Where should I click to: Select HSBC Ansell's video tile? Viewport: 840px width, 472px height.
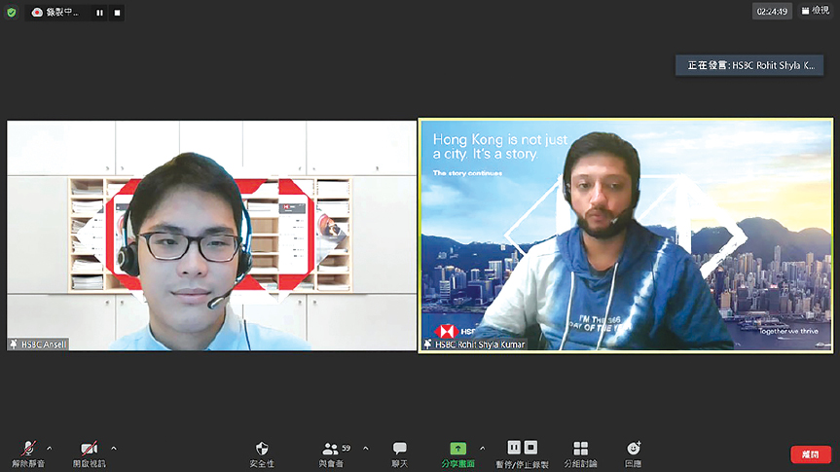(211, 235)
